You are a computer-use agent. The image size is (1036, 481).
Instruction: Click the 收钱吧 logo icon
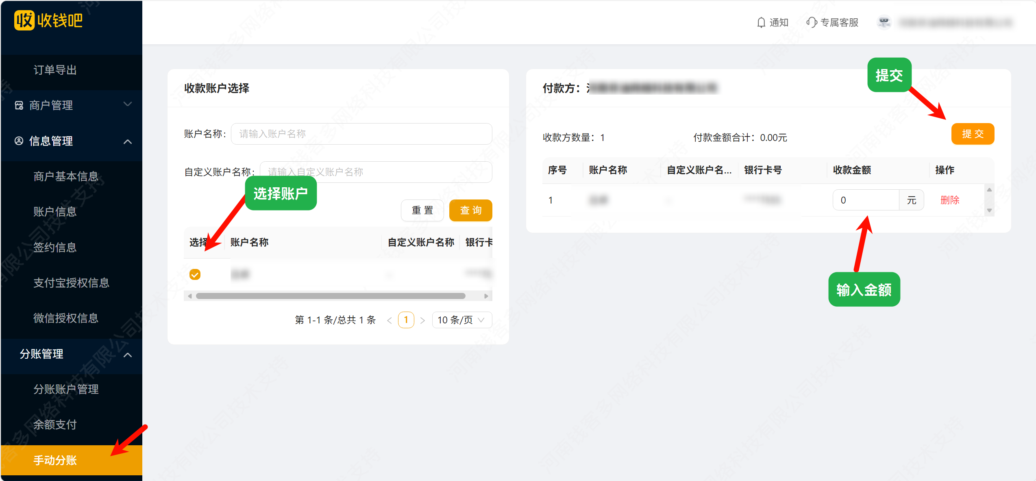(24, 20)
